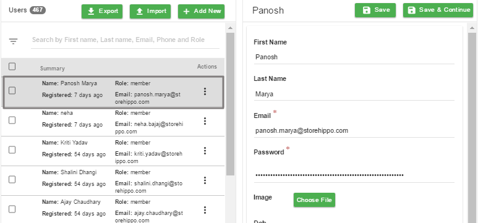Add a new user

point(201,11)
